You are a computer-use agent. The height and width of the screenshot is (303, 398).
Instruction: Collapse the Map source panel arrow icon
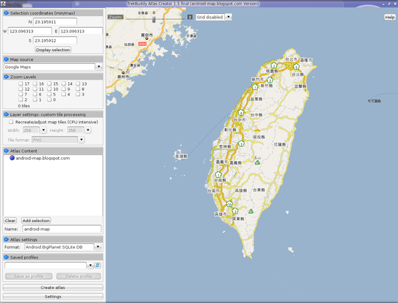[x=7, y=60]
